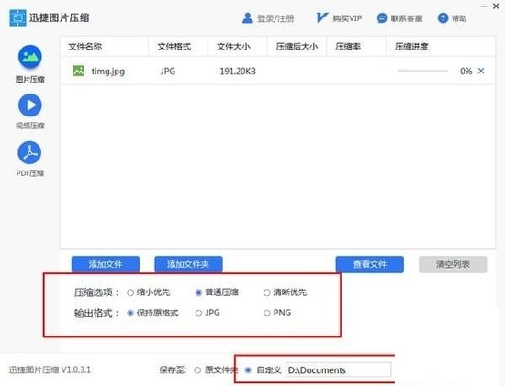505x386 pixels.
Task: Open the PDF压缩 sidebar icon
Action: 29,152
